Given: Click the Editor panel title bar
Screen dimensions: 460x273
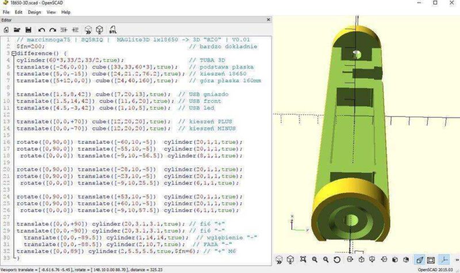Looking at the screenshot, I should pyautogui.click(x=136, y=20).
